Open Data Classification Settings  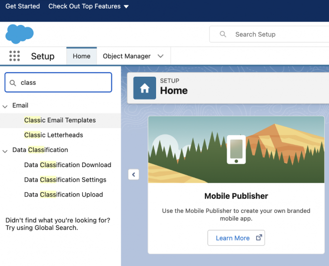click(x=65, y=180)
